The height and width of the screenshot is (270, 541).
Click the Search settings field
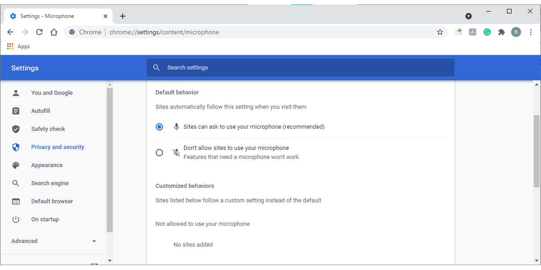point(300,67)
